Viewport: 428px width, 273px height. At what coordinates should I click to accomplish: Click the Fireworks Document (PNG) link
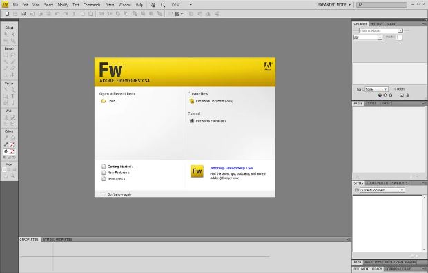tap(214, 101)
